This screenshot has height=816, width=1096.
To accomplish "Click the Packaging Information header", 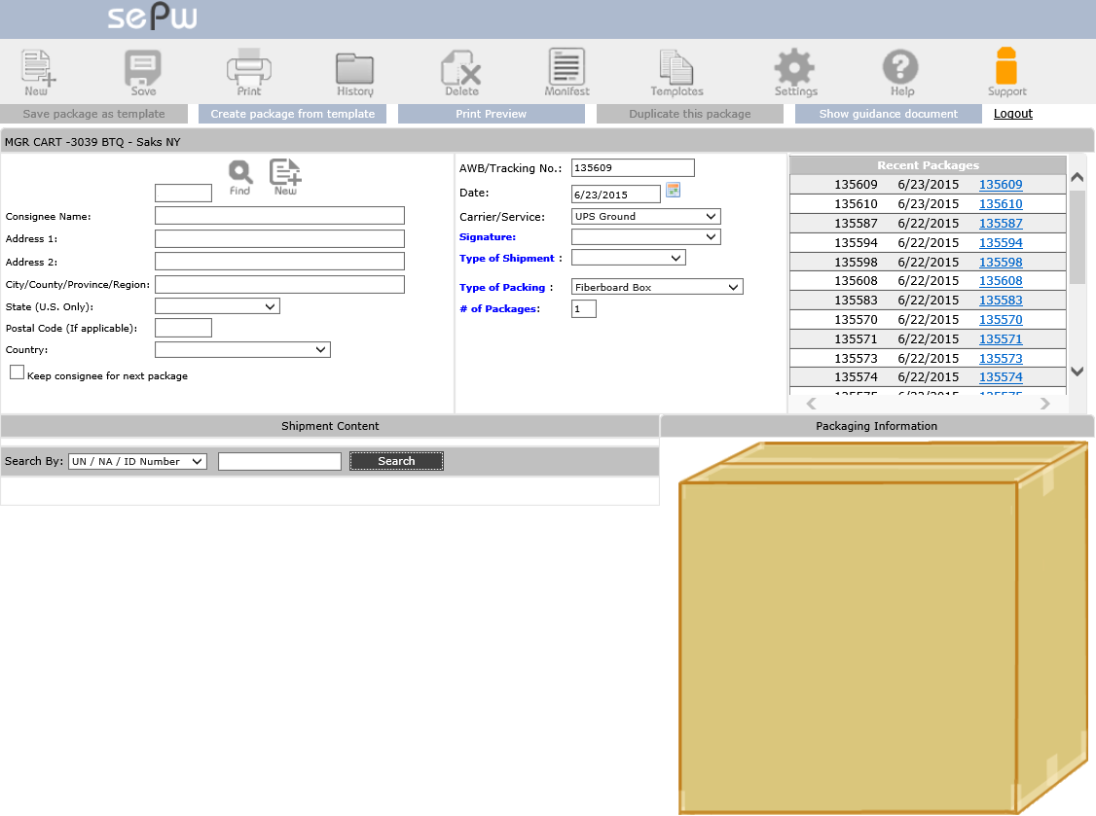I will (x=877, y=426).
